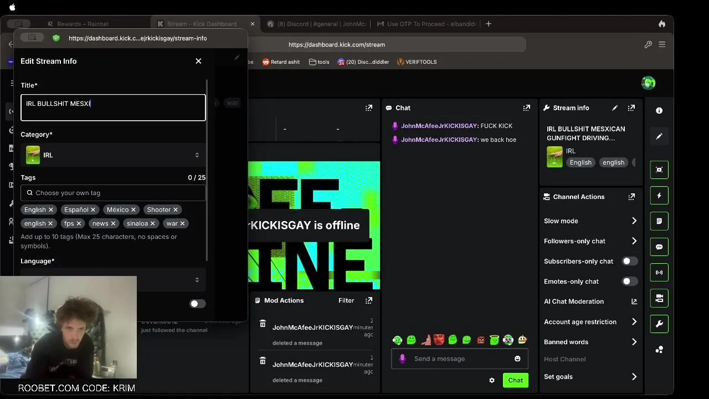709x399 pixels.
Task: Remove the English tag
Action: [50, 209]
